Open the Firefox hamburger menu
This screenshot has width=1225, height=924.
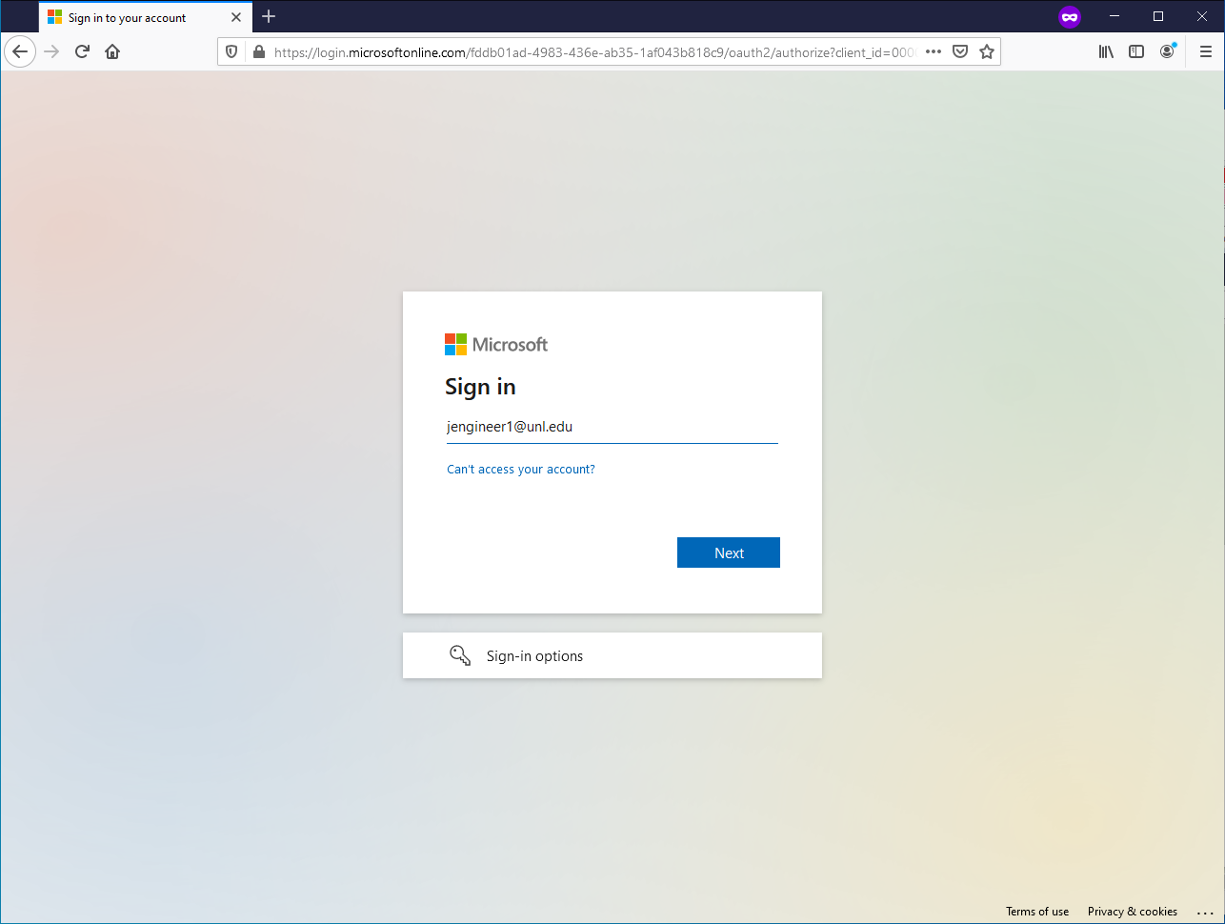tap(1206, 52)
